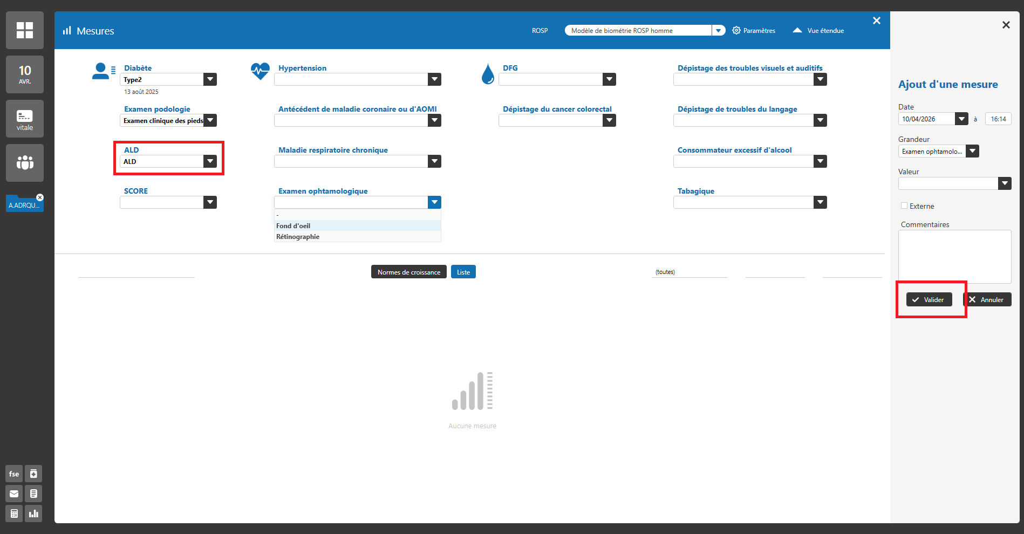Toggle the Externe checkbox
Viewport: 1024px width, 534px height.
click(904, 206)
